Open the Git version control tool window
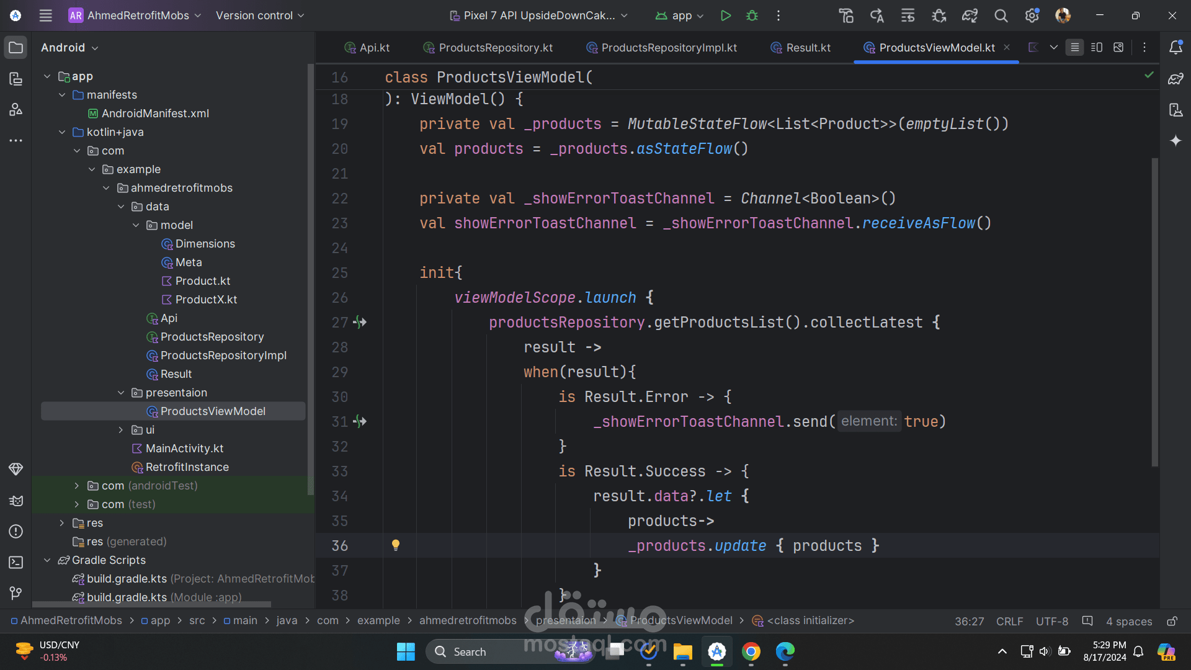The image size is (1191, 670). point(16,593)
